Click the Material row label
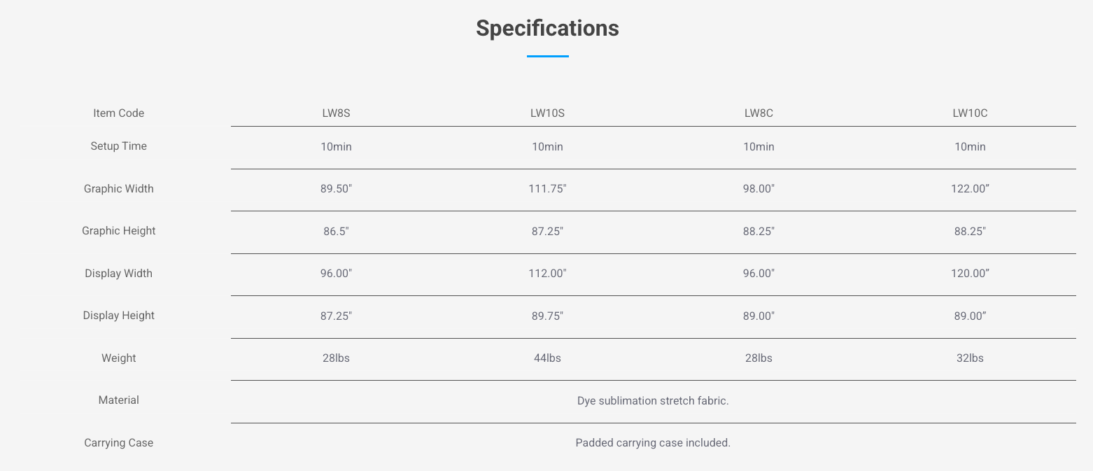1093x471 pixels. pos(118,400)
